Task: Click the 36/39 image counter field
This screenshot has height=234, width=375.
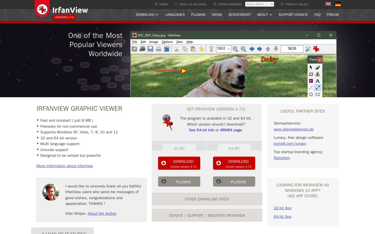Action: (292, 49)
